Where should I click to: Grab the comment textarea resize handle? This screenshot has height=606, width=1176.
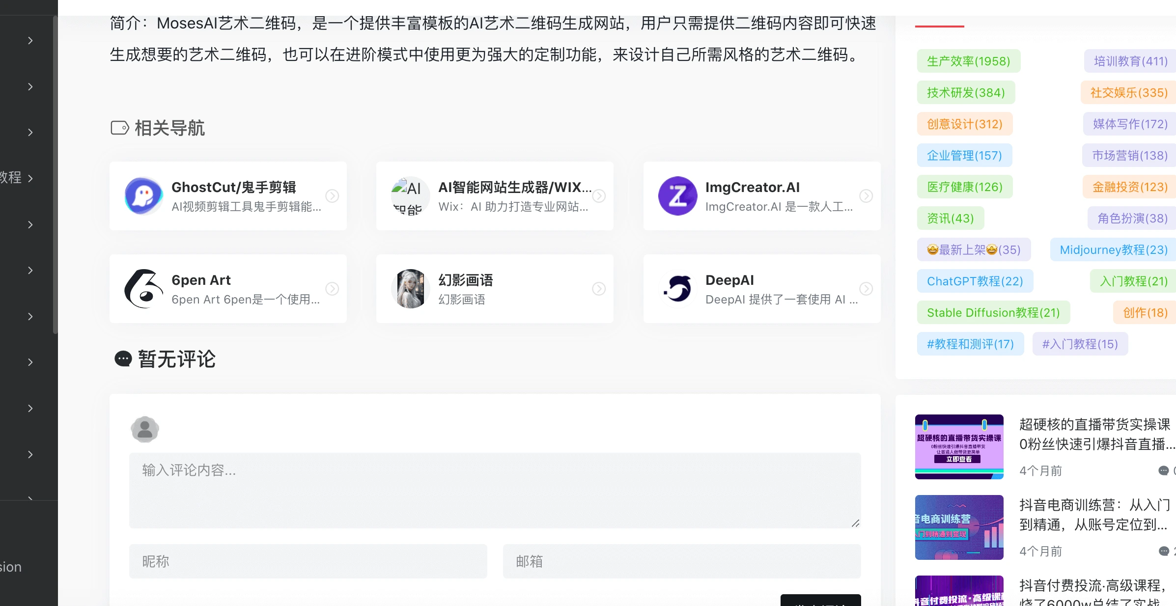pos(855,523)
